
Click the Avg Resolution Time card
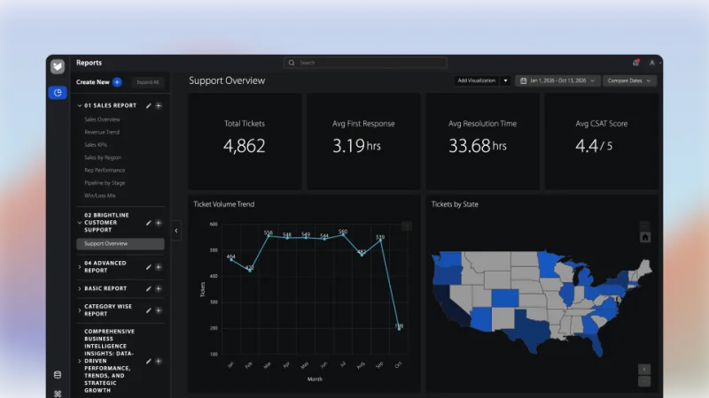[x=482, y=142]
